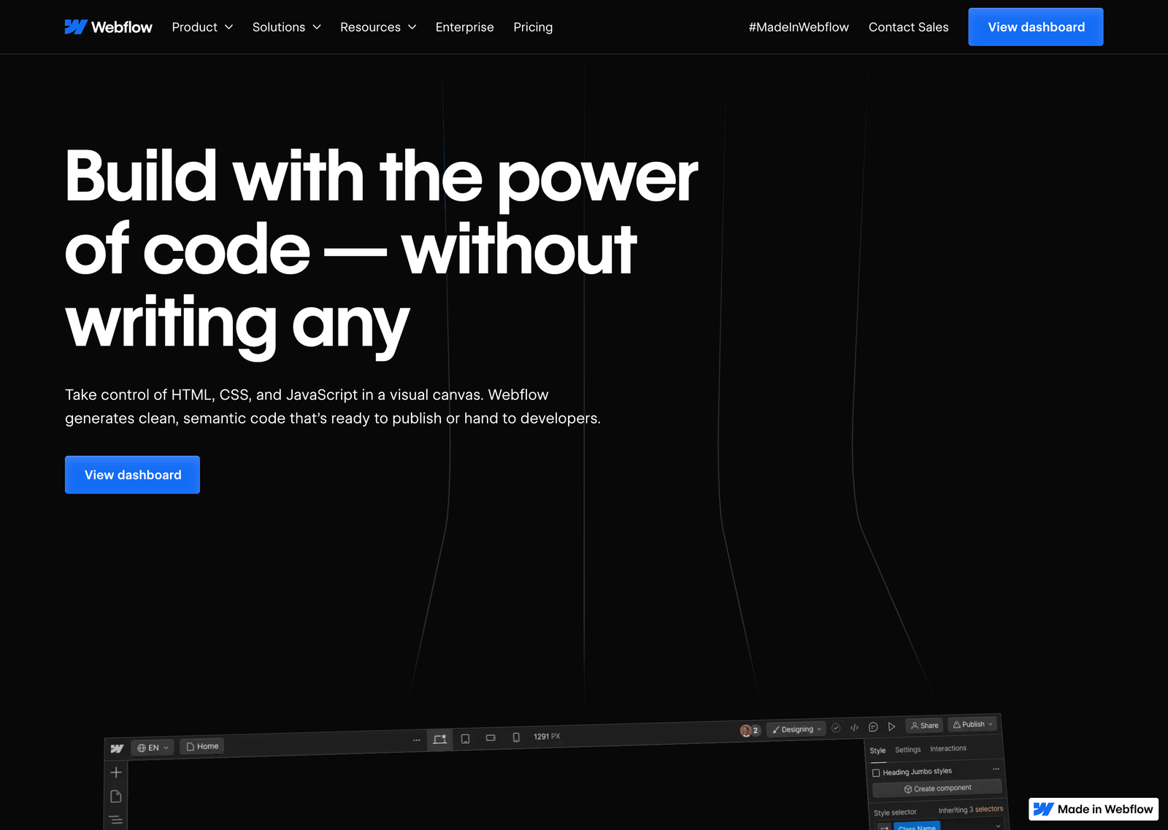Click the Contact Sales link
This screenshot has height=830, width=1168.
coord(908,27)
